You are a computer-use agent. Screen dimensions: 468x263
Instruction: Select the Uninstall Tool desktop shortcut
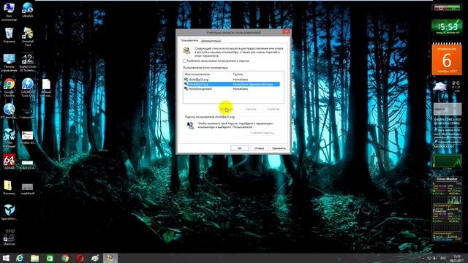28,37
